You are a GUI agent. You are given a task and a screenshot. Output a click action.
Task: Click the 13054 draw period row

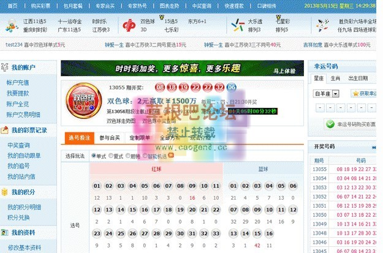[x=343, y=178]
